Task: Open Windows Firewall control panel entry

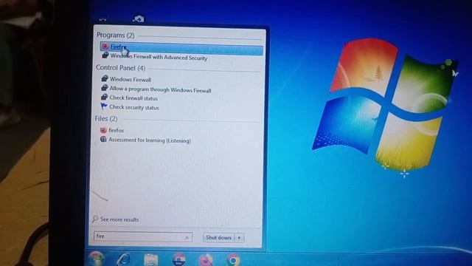Action: 131,80
